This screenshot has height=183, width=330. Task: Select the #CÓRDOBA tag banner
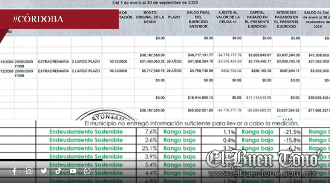59,19
